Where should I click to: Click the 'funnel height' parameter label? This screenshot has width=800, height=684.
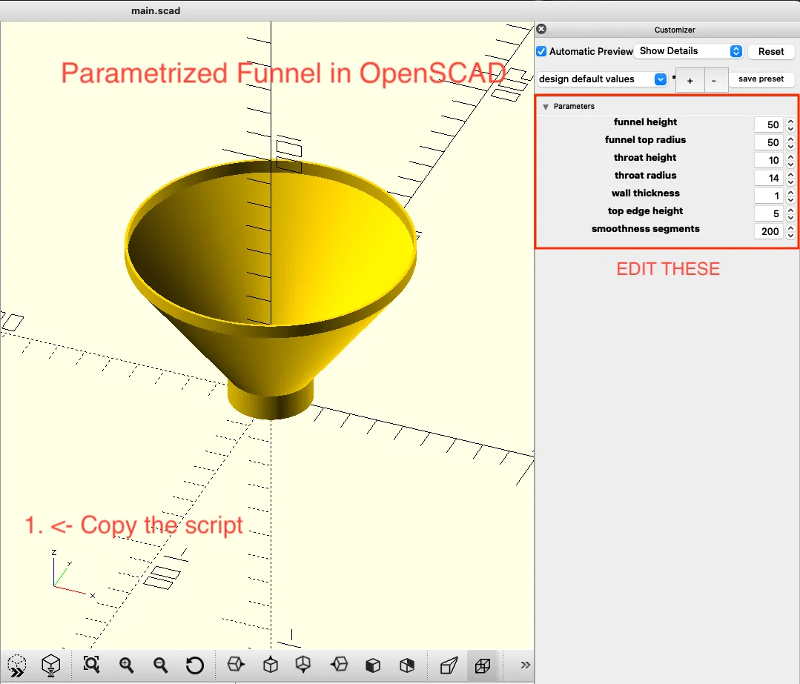(645, 122)
